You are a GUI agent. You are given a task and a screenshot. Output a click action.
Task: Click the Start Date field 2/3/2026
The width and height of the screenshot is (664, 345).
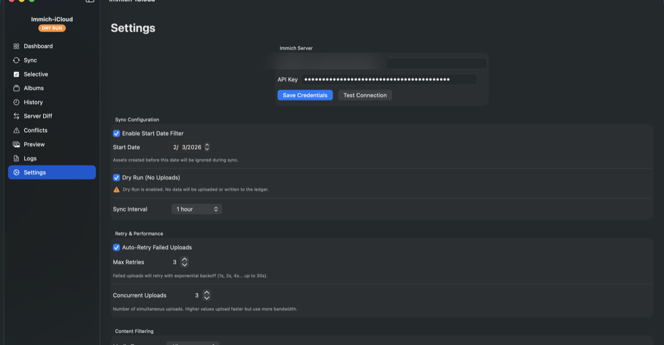[187, 147]
